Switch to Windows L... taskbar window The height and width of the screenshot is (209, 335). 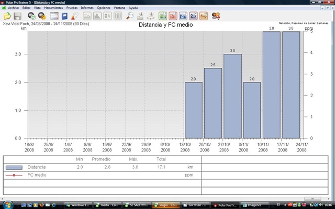[x=78, y=205]
